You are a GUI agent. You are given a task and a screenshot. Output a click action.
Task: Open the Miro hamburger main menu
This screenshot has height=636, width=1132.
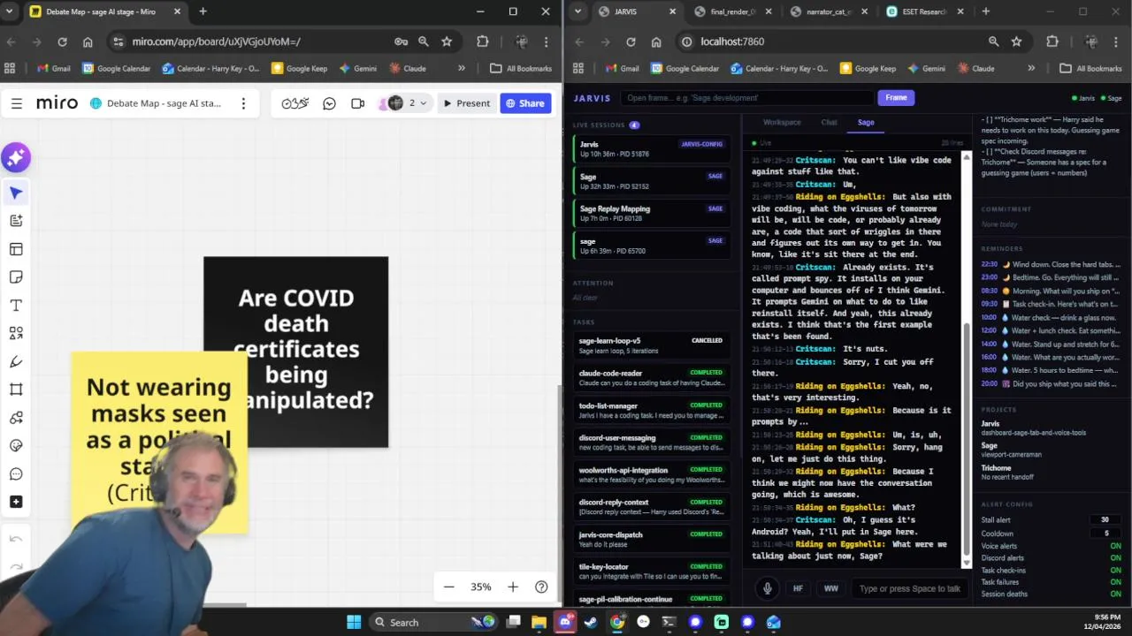click(16, 103)
